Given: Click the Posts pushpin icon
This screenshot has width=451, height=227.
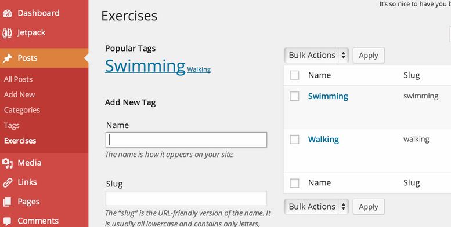Looking at the screenshot, I should [x=7, y=58].
